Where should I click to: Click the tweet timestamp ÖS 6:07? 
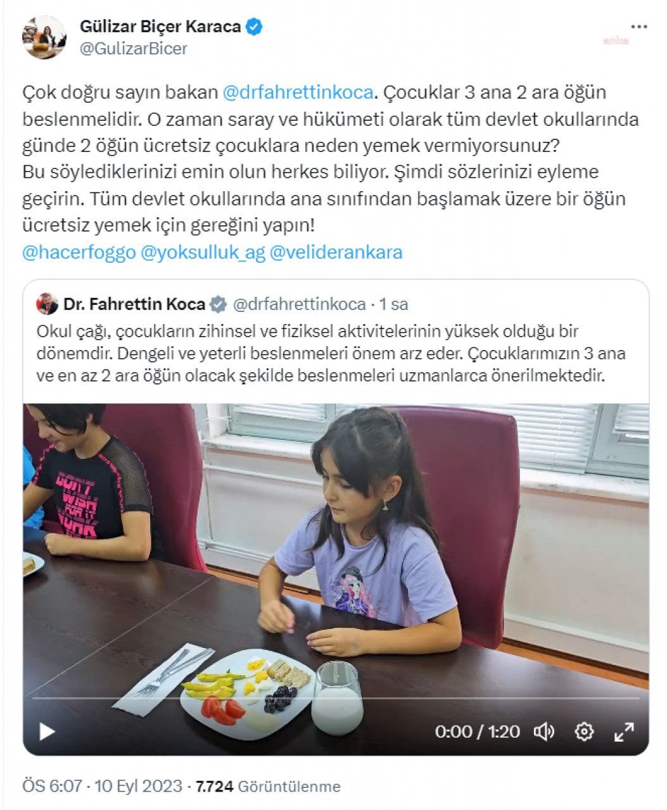53,787
